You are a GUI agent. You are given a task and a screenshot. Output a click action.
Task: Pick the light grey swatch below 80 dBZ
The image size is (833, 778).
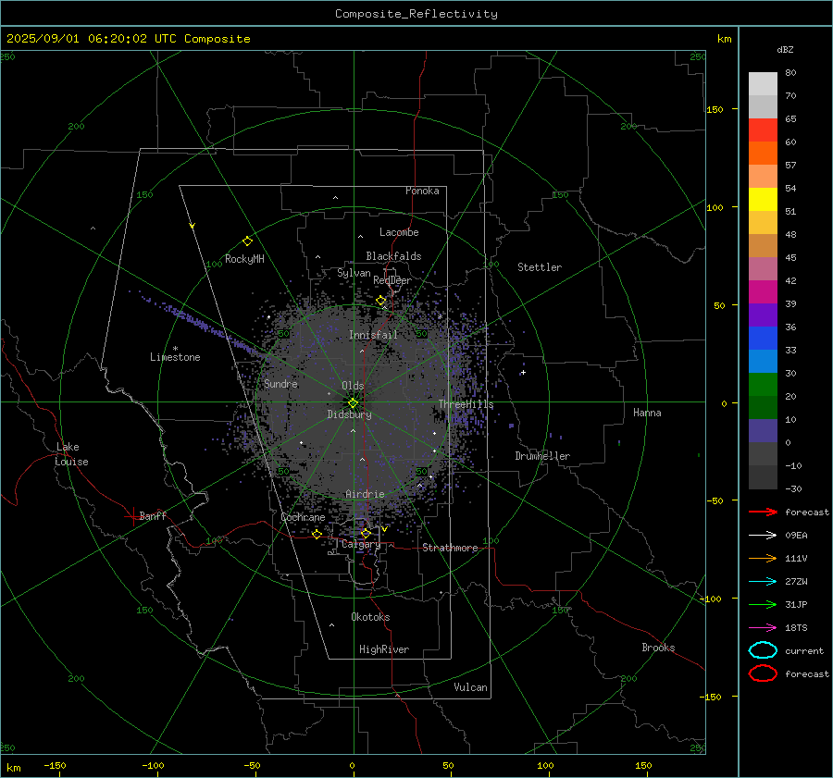763,84
